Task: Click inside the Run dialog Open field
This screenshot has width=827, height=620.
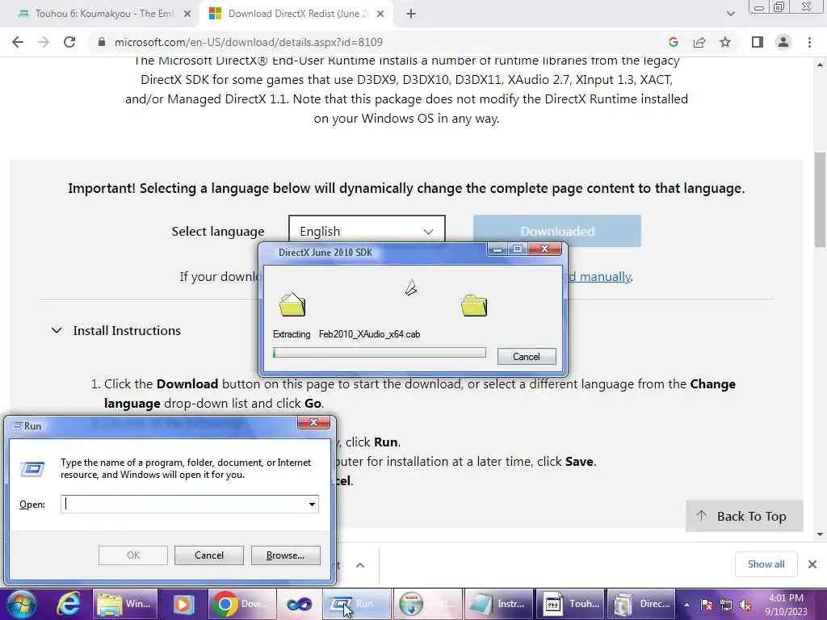Action: pos(183,504)
